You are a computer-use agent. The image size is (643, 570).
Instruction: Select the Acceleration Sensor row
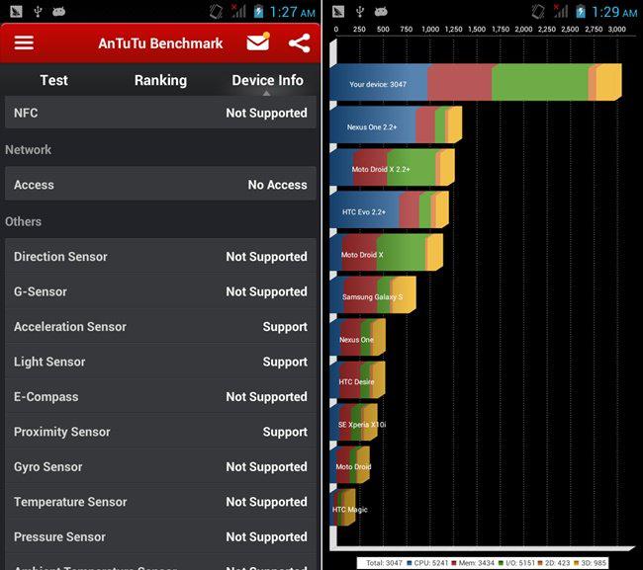tap(160, 326)
